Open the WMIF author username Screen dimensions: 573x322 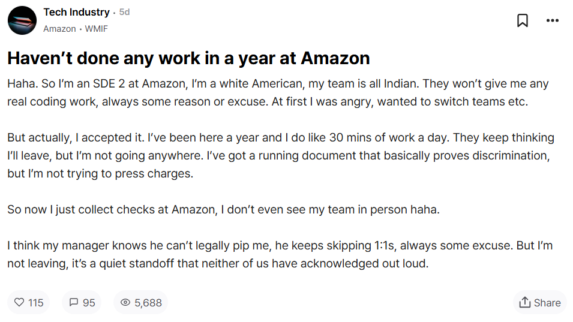click(96, 29)
